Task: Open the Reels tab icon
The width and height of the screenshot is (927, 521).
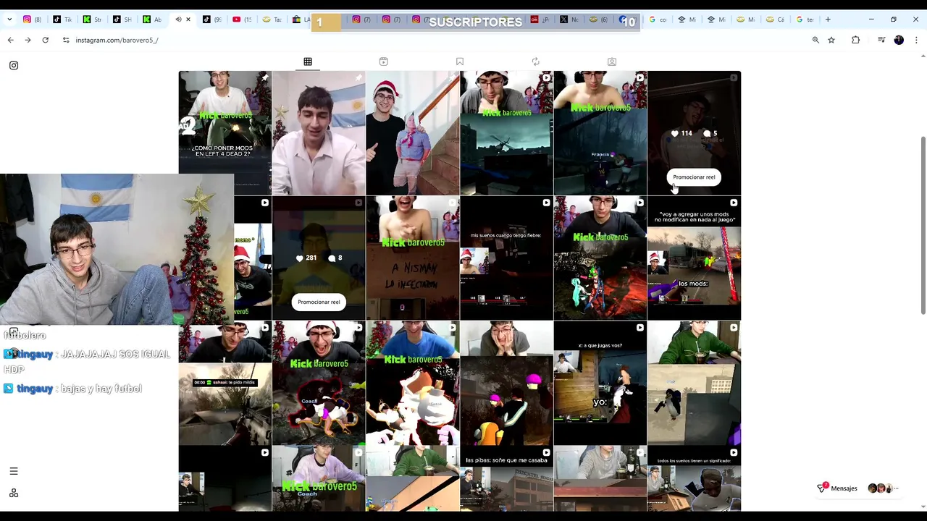Action: pyautogui.click(x=384, y=62)
